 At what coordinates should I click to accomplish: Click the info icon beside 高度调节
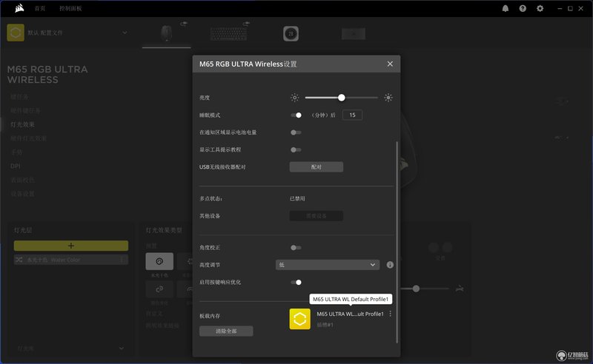390,265
